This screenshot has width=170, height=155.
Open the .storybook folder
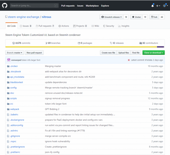(15, 72)
